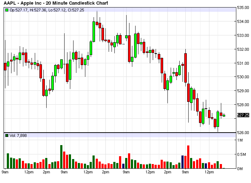This screenshot has height=183, width=251.
Task: Click the tallest green volume bar on day two's open
Action: point(61,157)
